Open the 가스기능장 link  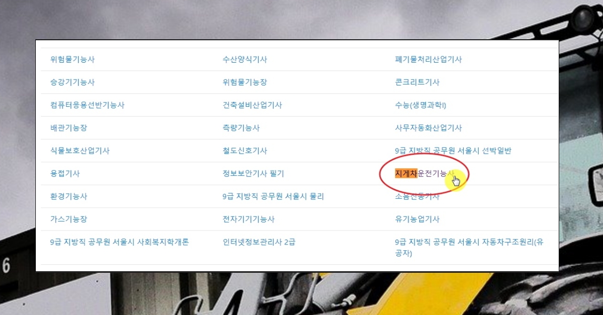click(x=69, y=220)
